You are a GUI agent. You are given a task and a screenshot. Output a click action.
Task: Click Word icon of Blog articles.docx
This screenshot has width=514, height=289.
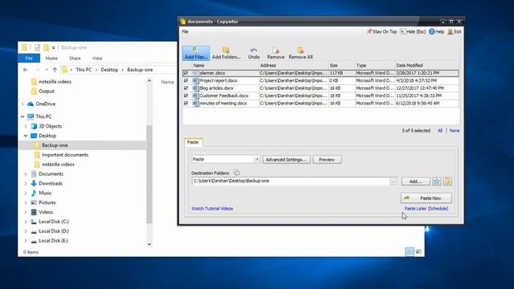(196, 88)
